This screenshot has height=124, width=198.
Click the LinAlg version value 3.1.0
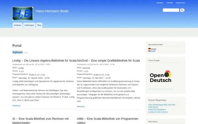tap(21, 71)
